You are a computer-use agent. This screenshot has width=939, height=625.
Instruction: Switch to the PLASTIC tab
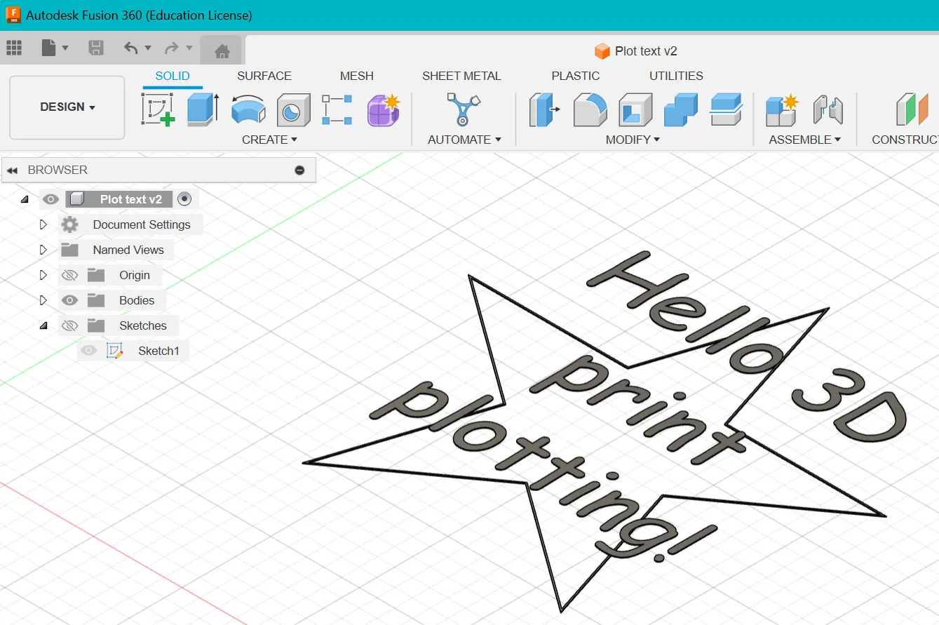tap(576, 76)
